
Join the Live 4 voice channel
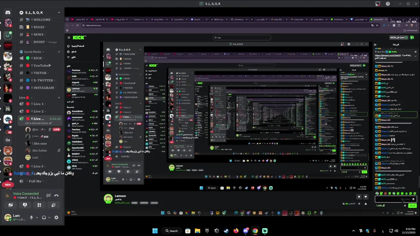pyautogui.click(x=40, y=166)
